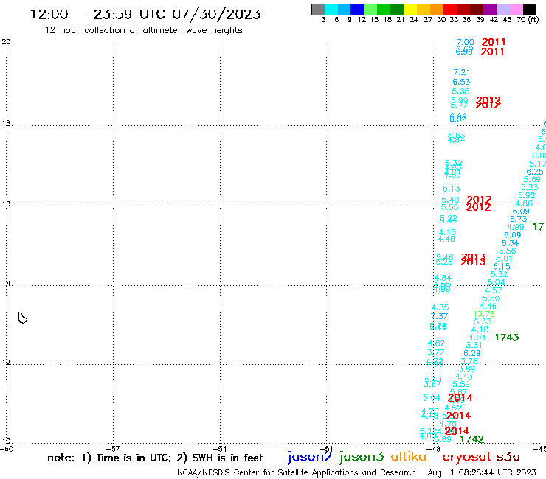Click the light green legend swatch
Screen dimensions: 546x479
[x=370, y=9]
